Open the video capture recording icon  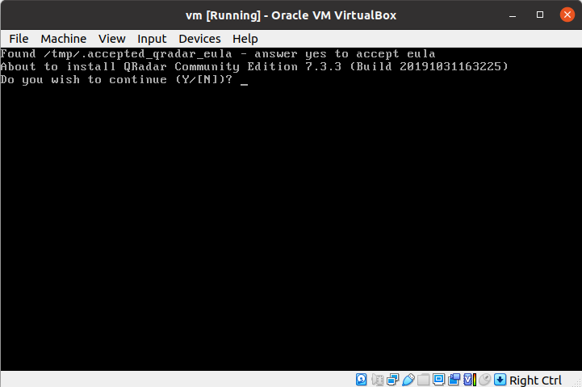(454, 380)
